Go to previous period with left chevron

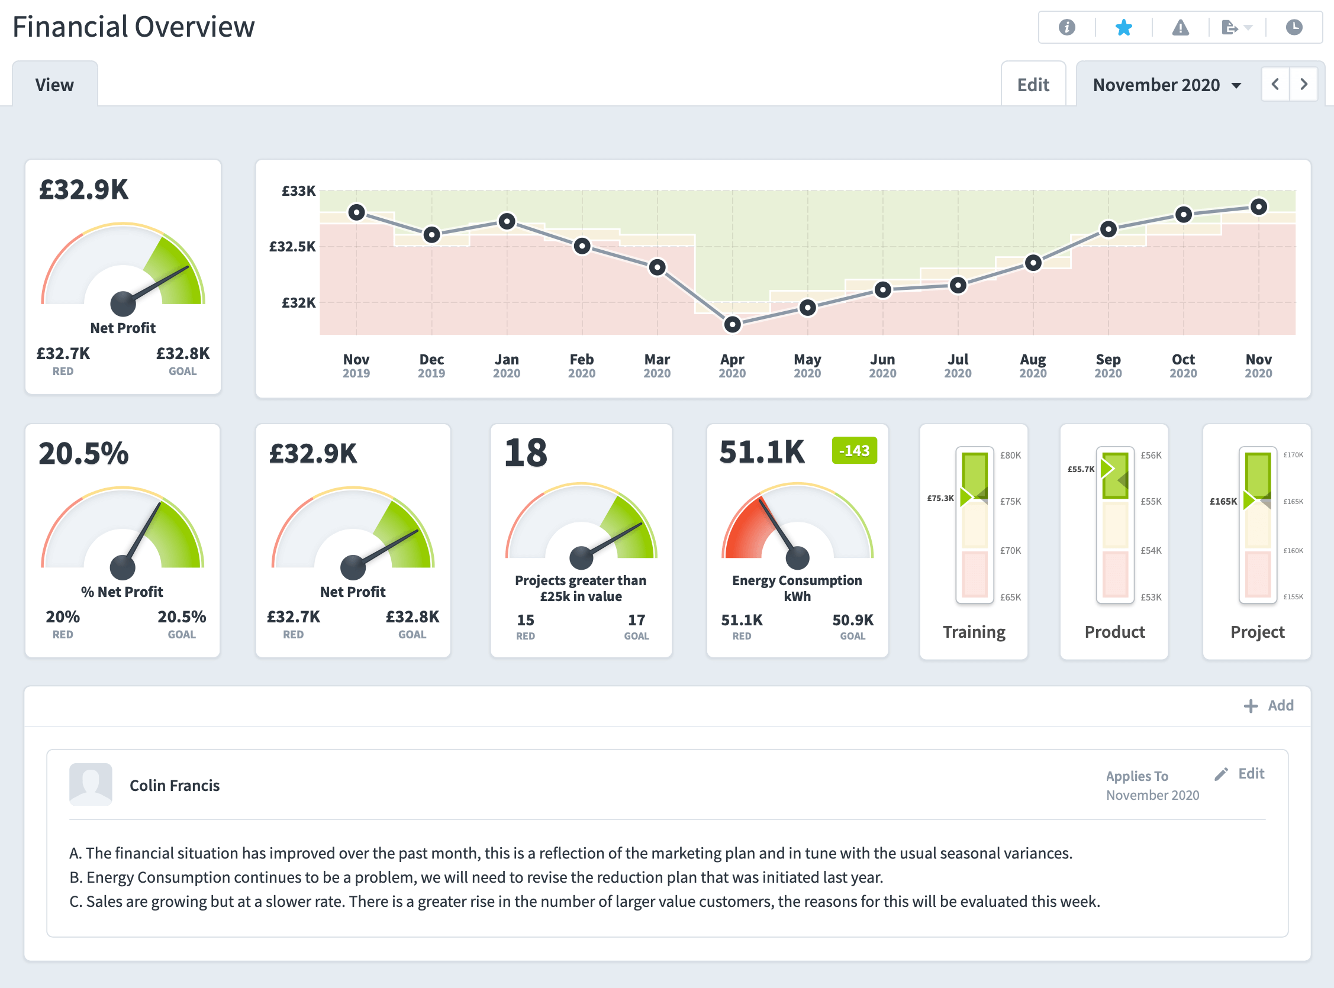pos(1275,85)
